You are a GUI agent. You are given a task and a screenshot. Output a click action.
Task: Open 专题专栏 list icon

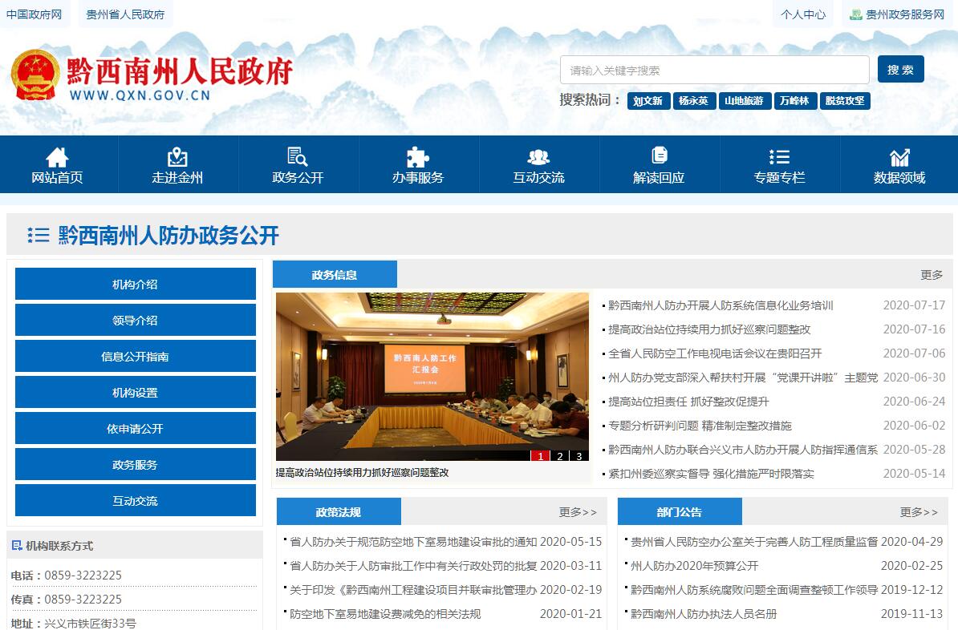779,157
